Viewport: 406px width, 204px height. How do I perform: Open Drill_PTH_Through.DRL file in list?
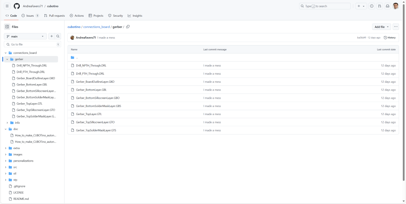point(90,74)
